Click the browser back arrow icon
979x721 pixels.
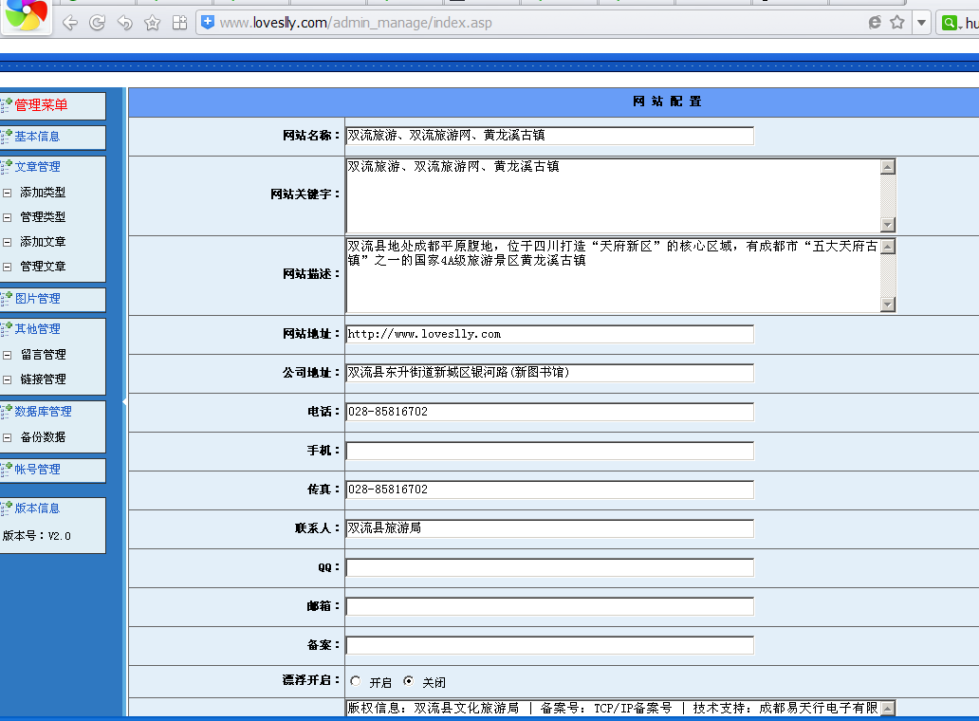pos(70,23)
